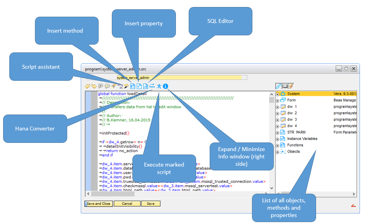
Task: Click the Hana Converter icon
Action: (152, 86)
